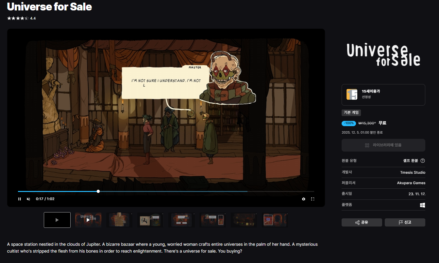Enter fullscreen video mode
Image resolution: width=439 pixels, height=263 pixels.
(312, 199)
